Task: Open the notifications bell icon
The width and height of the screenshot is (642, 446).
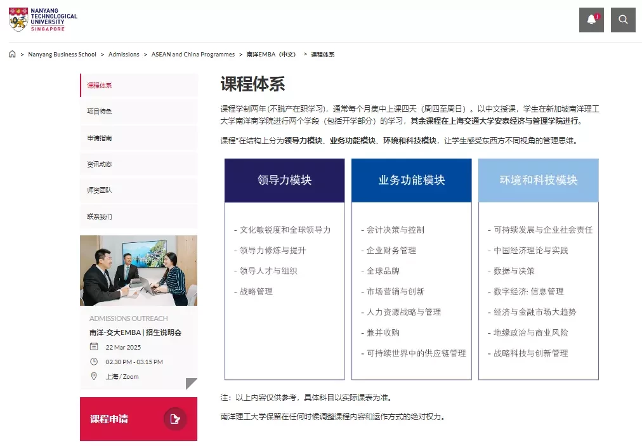Action: point(591,20)
